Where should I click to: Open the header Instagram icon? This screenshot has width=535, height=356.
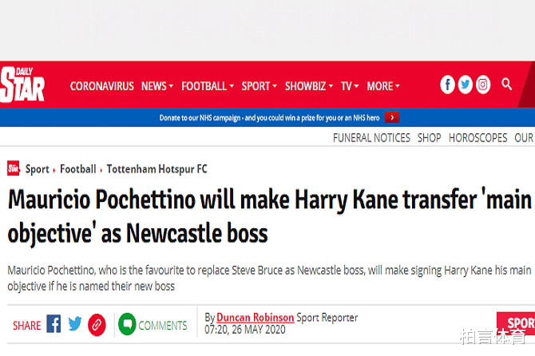pos(483,85)
